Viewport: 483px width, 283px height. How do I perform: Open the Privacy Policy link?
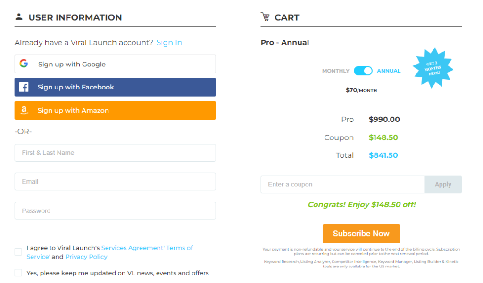pos(86,257)
